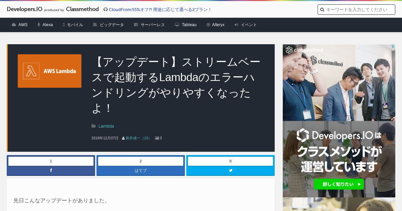Click the publication date 2019年12月07日
The height and width of the screenshot is (211, 402).
(x=105, y=138)
